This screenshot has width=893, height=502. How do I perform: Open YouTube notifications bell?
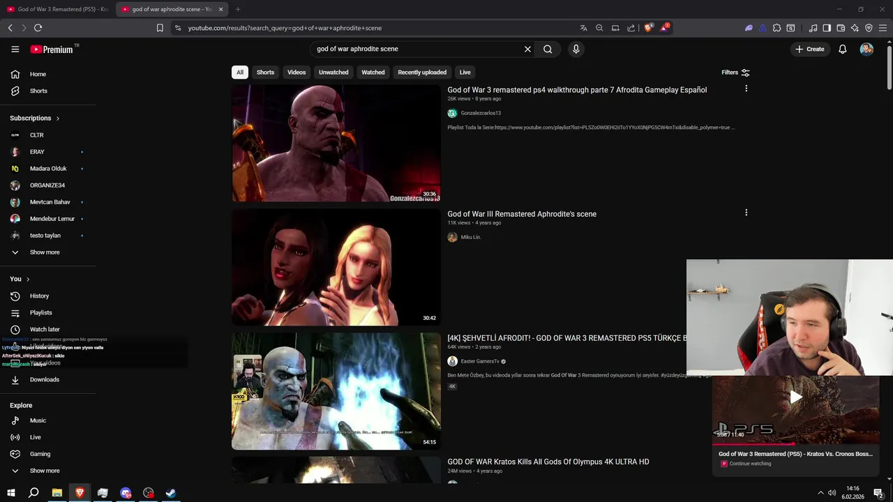point(842,49)
